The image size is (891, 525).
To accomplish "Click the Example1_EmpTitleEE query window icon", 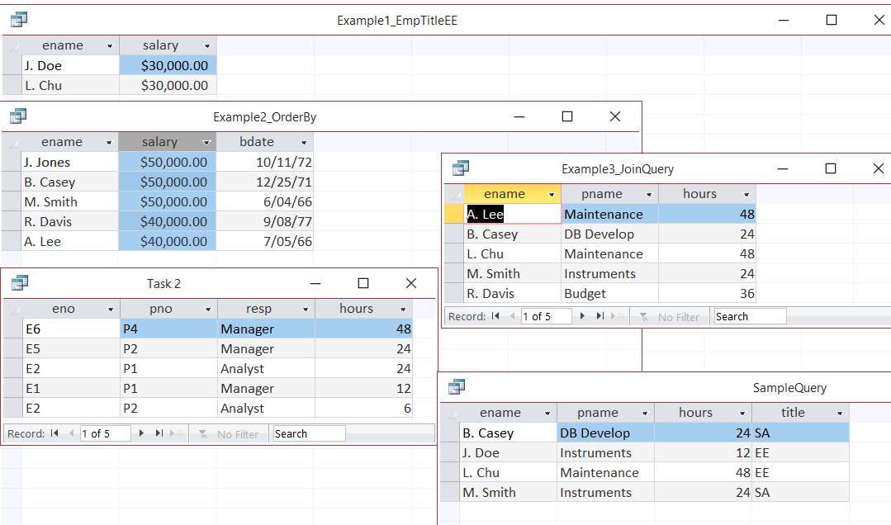I will [x=18, y=20].
